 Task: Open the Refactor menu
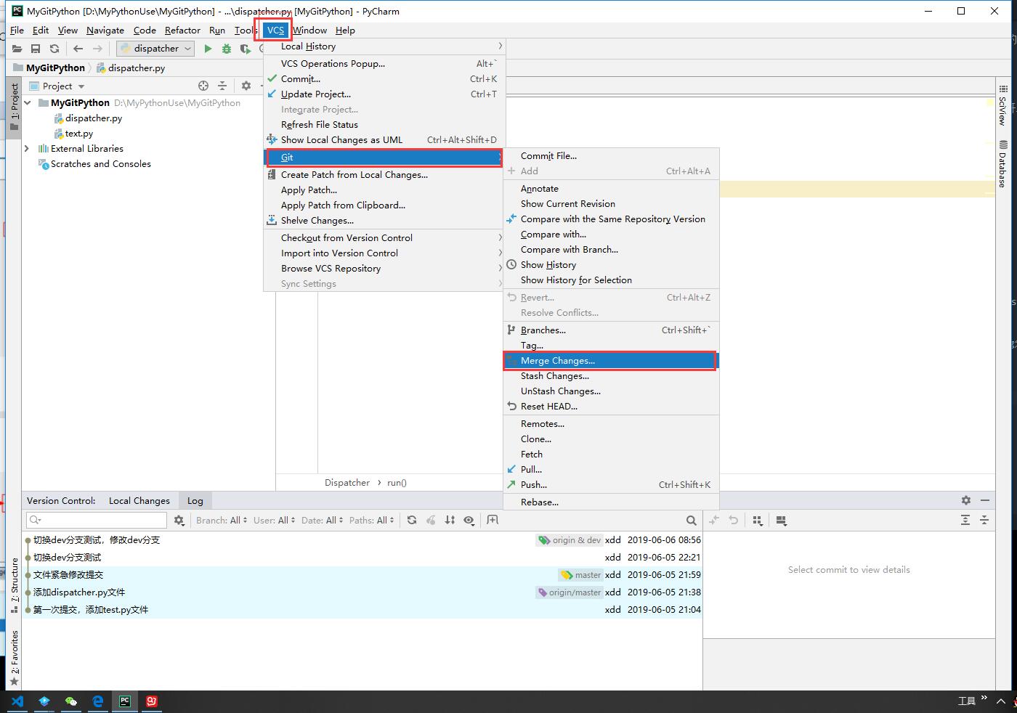[182, 30]
